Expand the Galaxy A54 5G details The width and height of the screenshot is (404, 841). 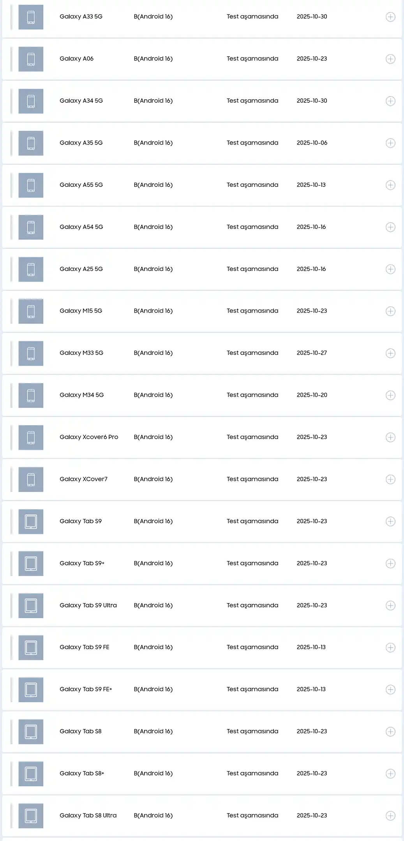(390, 227)
